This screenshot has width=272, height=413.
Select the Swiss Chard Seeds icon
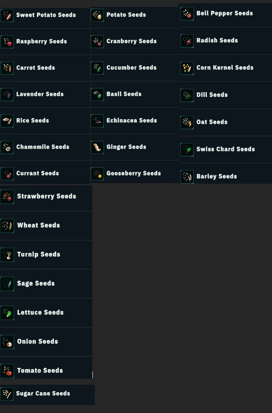tap(187, 149)
